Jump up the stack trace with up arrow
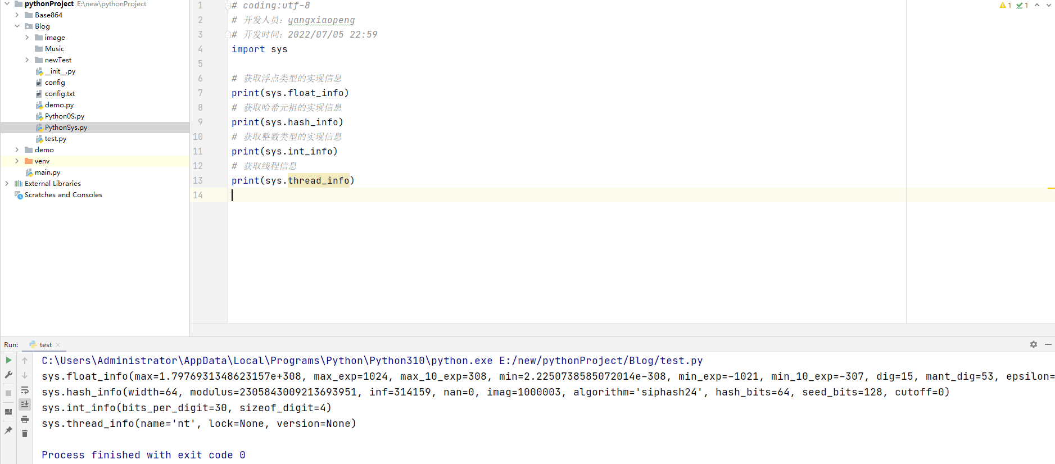The width and height of the screenshot is (1055, 464). click(x=25, y=361)
